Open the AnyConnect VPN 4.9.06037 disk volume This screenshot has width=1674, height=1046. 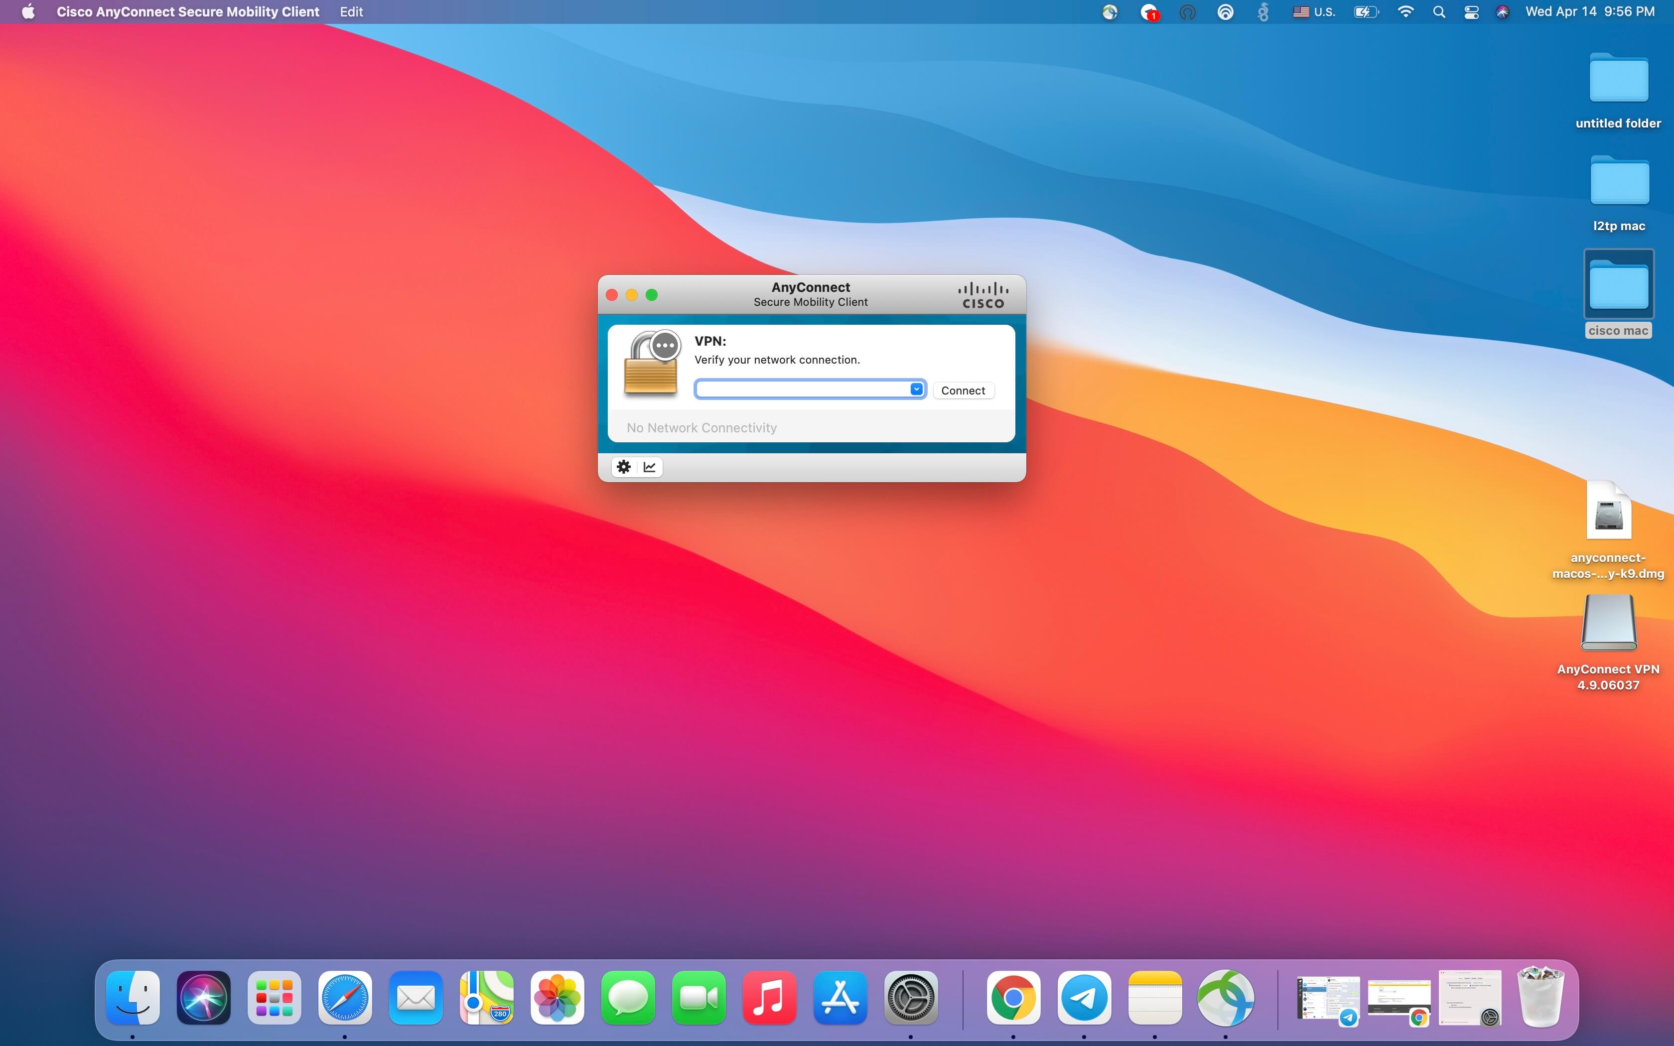[1608, 623]
